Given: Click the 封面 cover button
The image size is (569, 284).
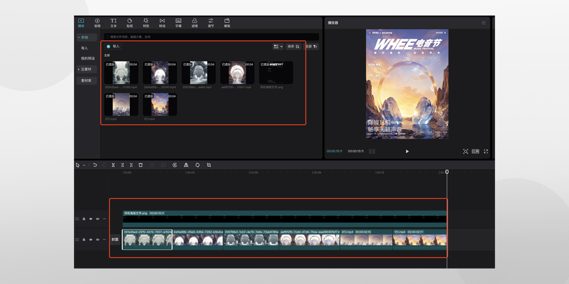Looking at the screenshot, I should 115,240.
